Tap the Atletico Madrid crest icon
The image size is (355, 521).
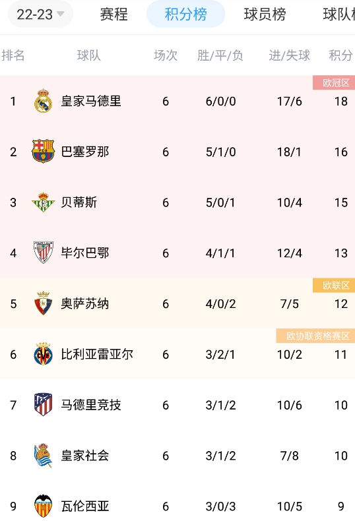[x=43, y=405]
